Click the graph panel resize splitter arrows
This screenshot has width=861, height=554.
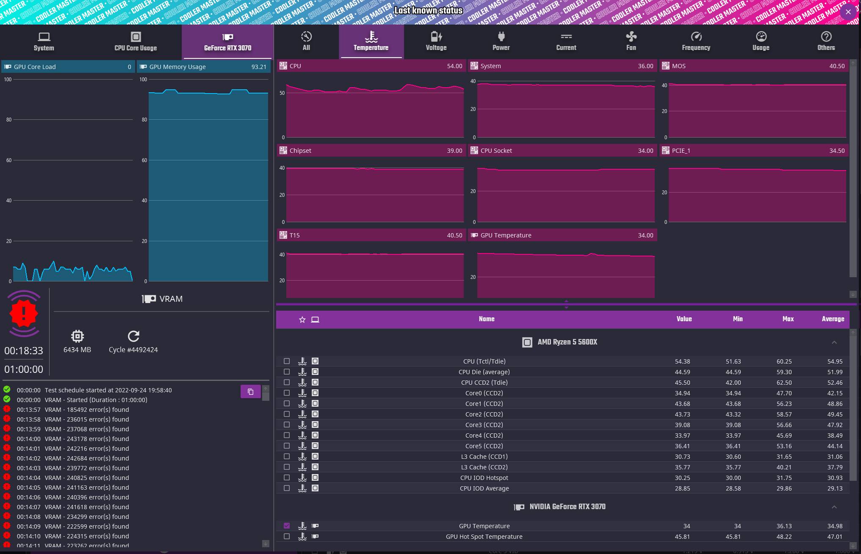pos(566,304)
